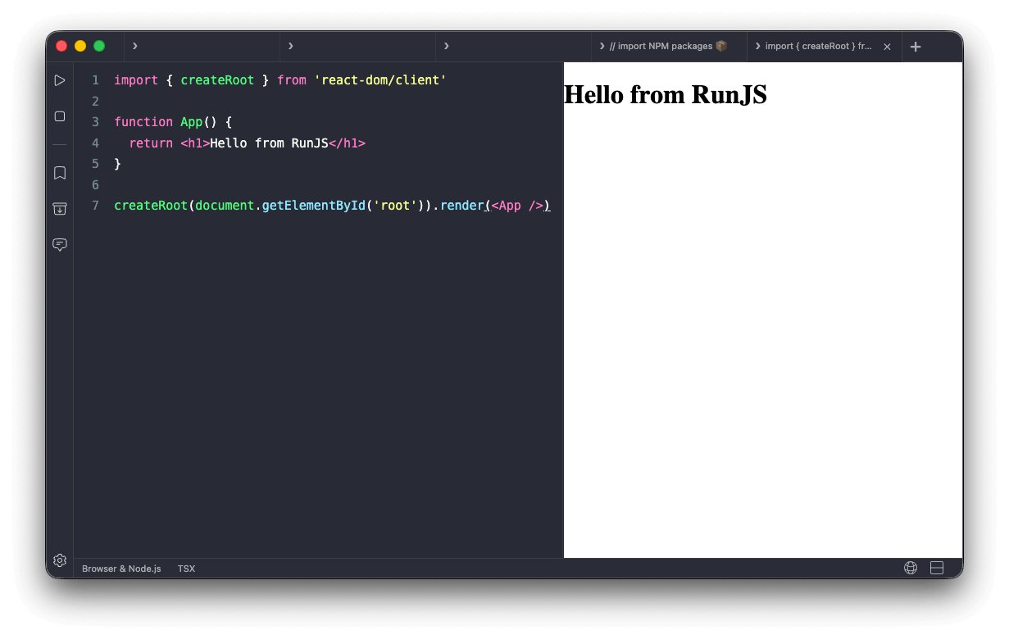Select the import createRoot tab
Viewport: 1009px width, 639px height.
[824, 47]
